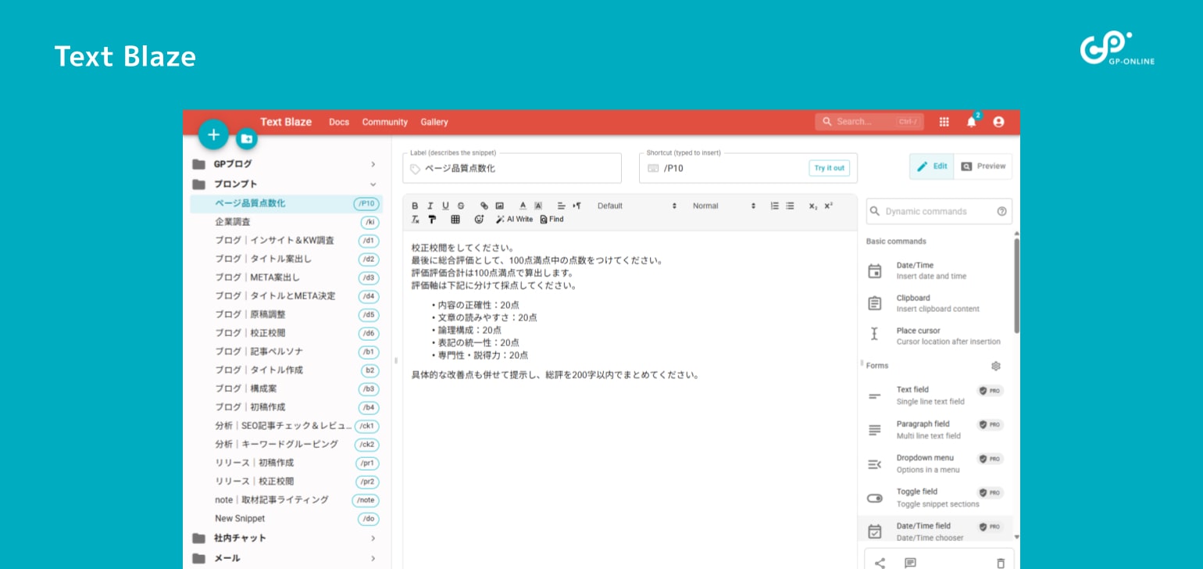Click the AI Write button
The width and height of the screenshot is (1203, 569).
[x=514, y=220]
